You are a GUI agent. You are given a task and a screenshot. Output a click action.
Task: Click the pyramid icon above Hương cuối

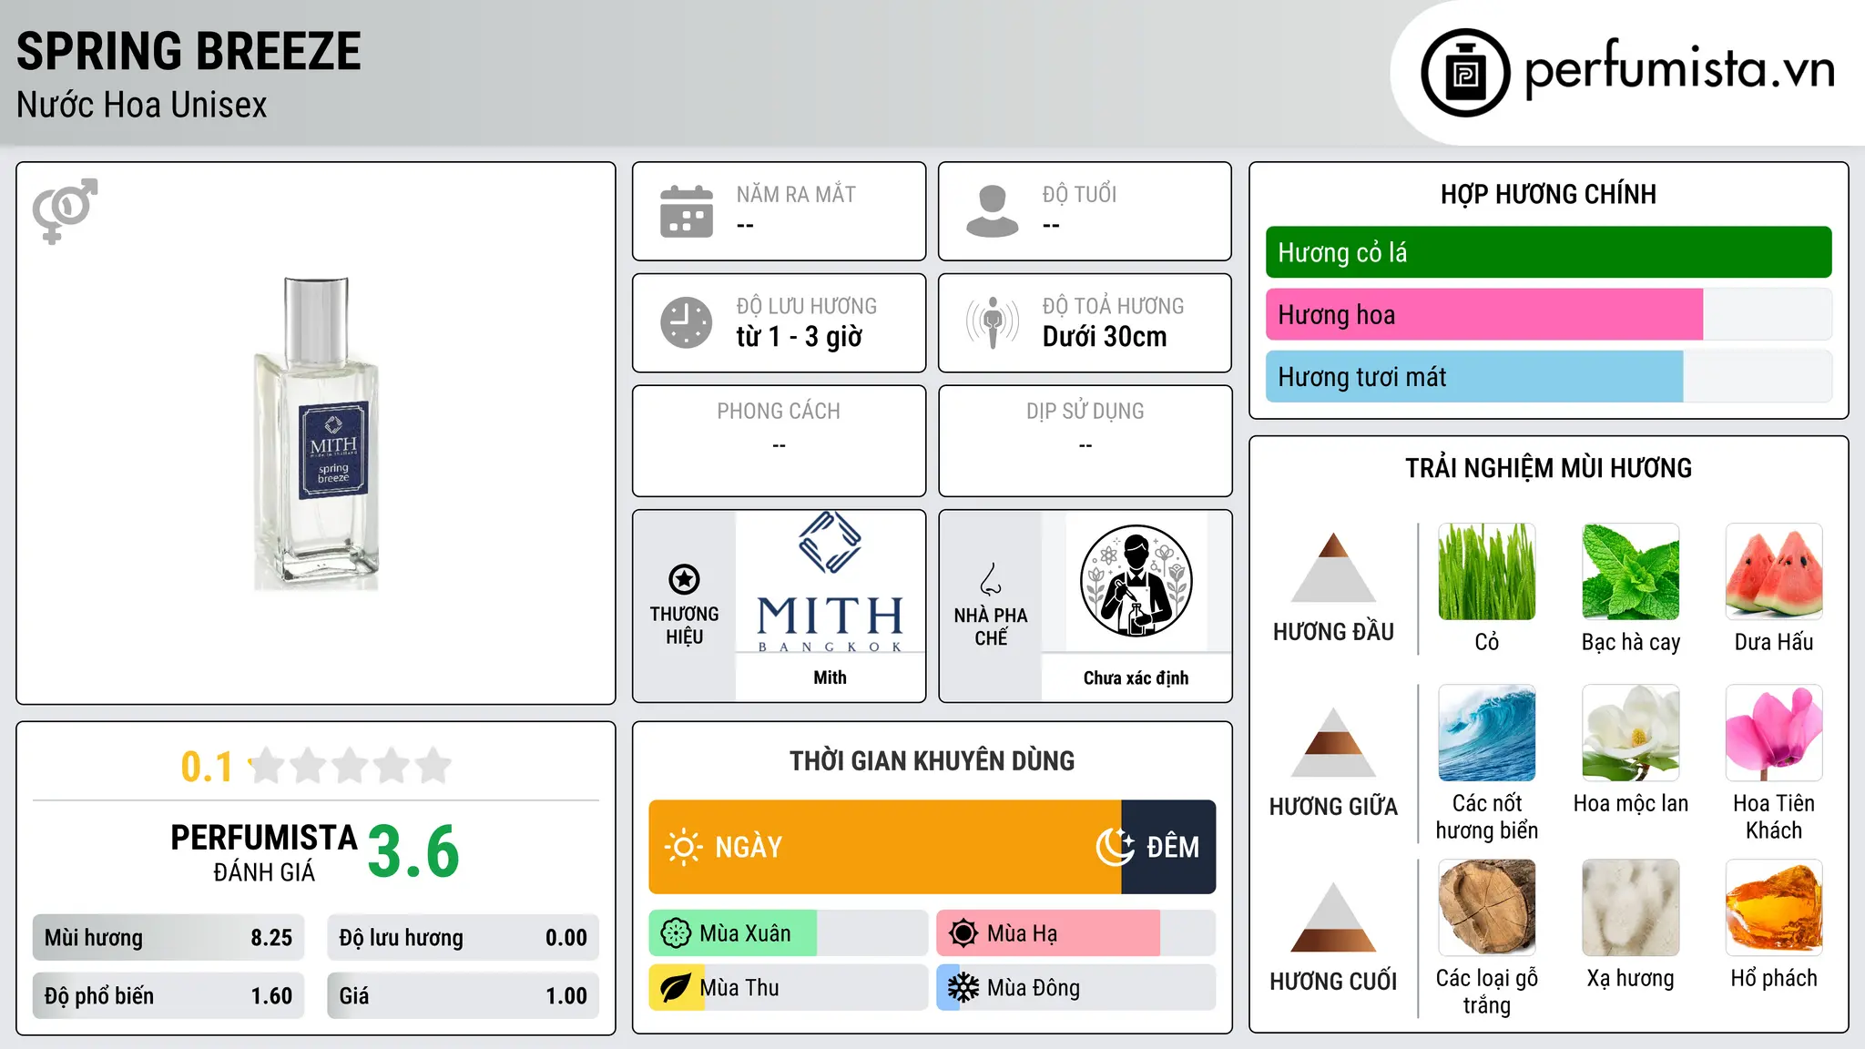pos(1333,917)
